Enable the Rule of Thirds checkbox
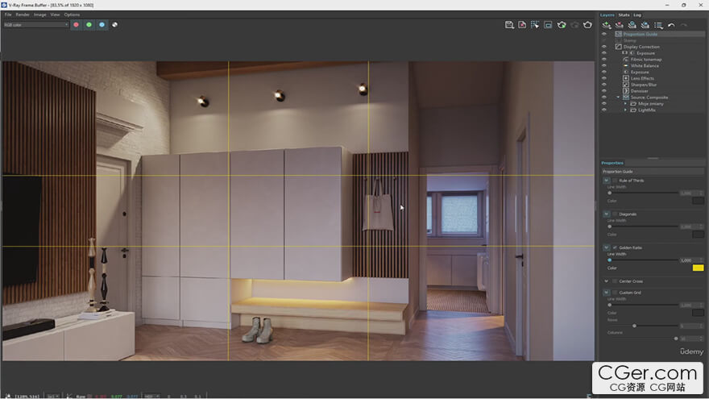This screenshot has width=709, height=399. coord(614,181)
